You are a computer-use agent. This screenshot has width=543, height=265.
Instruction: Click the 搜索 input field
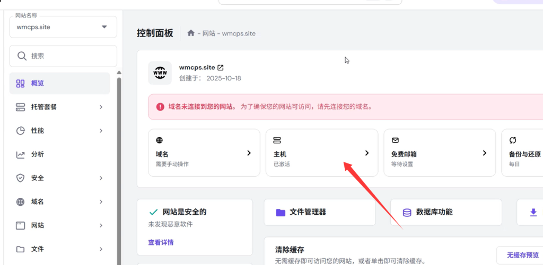(63, 56)
